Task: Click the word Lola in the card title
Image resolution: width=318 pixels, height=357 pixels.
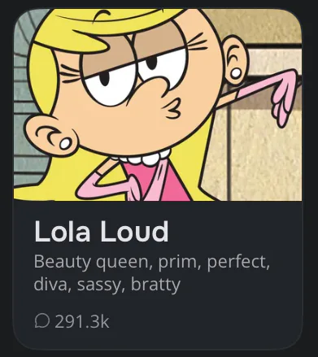Action: tap(62, 231)
